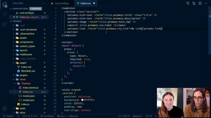Open index.vue under pages folder

pyautogui.click(x=29, y=67)
